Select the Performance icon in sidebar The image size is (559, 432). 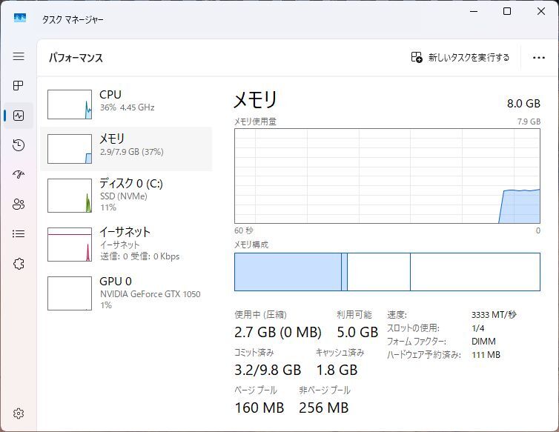tap(19, 116)
